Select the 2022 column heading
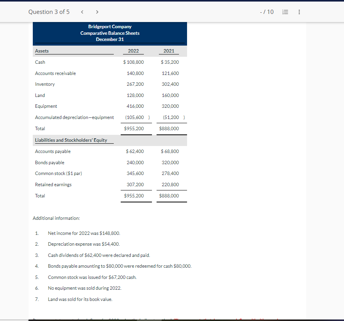This screenshot has height=321, width=344. pyautogui.click(x=133, y=51)
